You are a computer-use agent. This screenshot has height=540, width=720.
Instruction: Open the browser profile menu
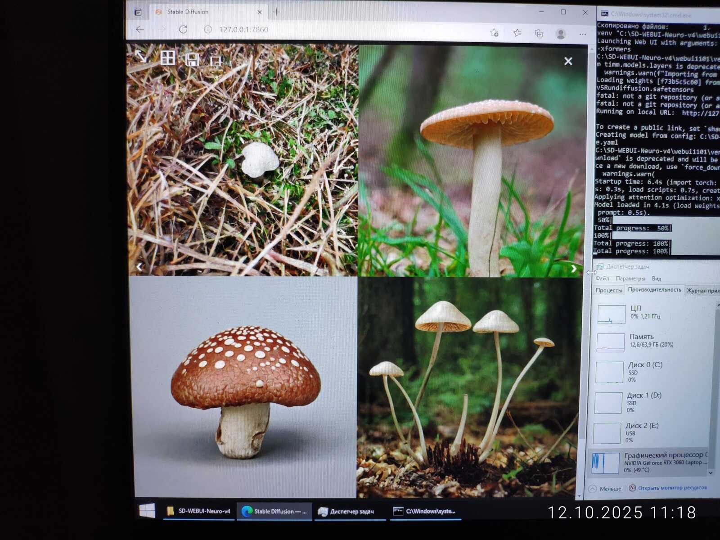(561, 34)
